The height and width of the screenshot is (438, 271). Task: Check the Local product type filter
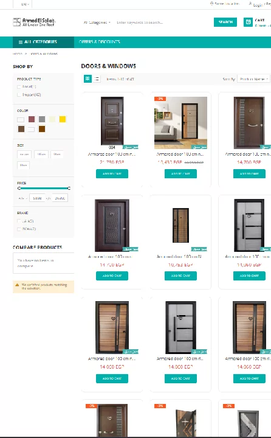point(19,87)
